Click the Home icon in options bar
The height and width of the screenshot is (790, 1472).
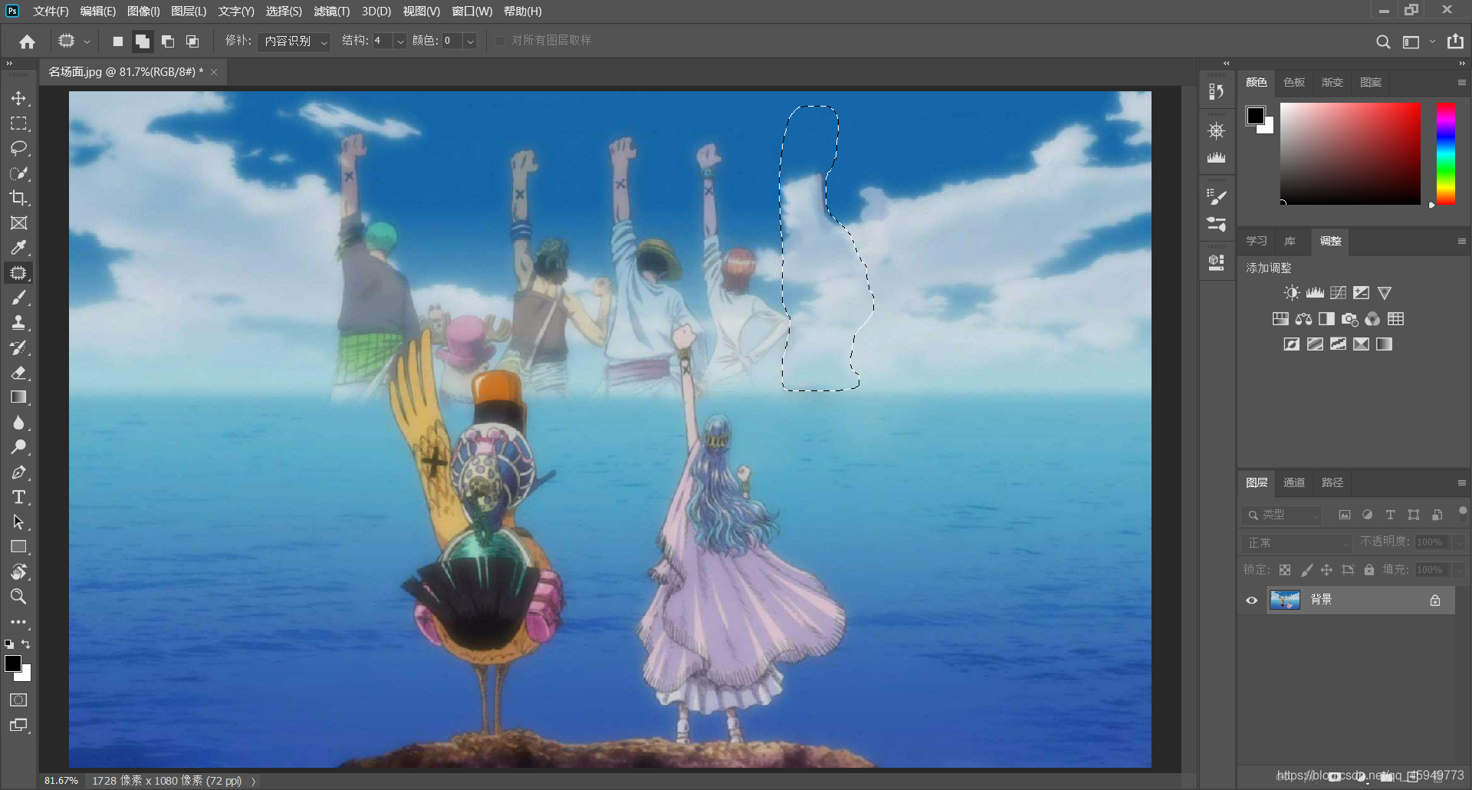click(x=28, y=41)
